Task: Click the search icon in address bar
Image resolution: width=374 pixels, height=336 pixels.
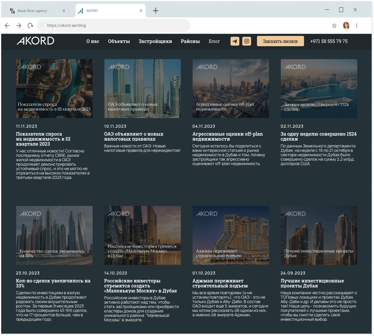Action: (x=42, y=26)
